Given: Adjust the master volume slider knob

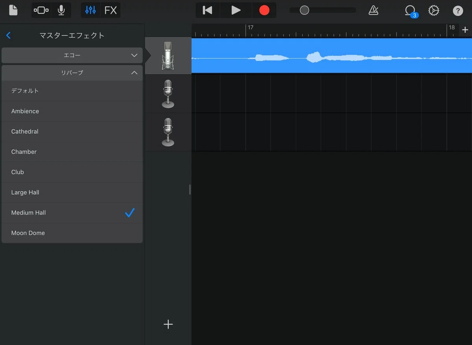Looking at the screenshot, I should (x=304, y=10).
